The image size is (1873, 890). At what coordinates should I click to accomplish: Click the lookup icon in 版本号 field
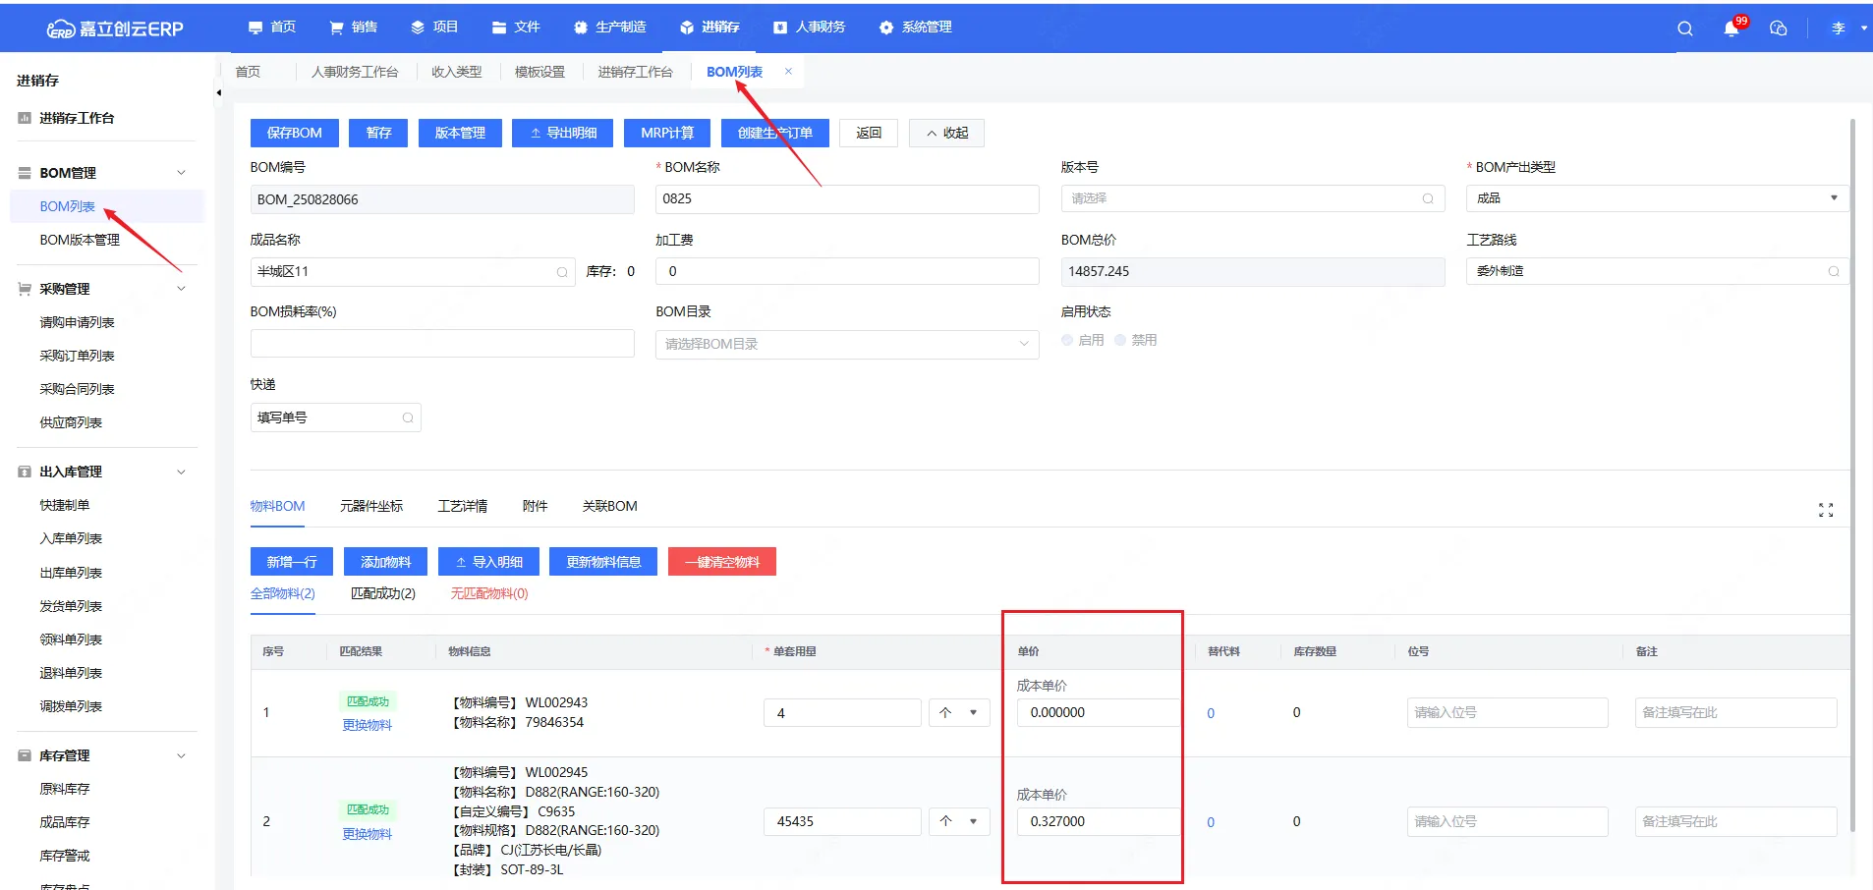(1428, 199)
